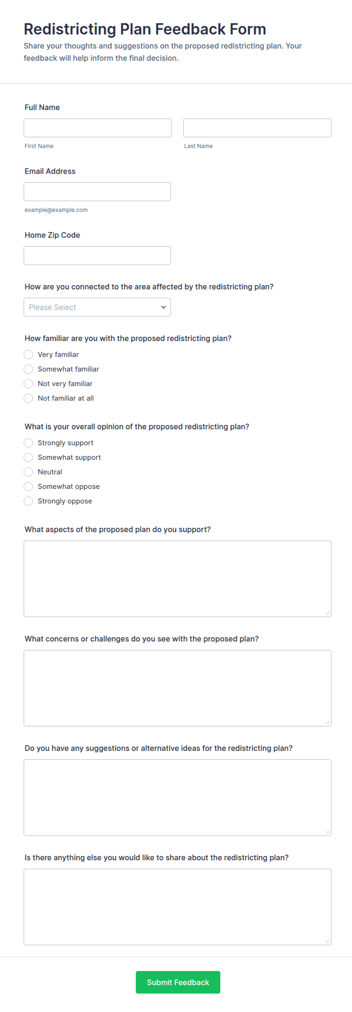This screenshot has width=352, height=1012.
Task: Pick 'Not familiar at all'
Action: tap(28, 398)
